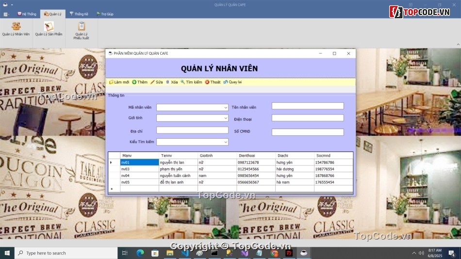This screenshot has width=461, height=259.
Task: Select the phone cell 0987123678
Action: 256,162
